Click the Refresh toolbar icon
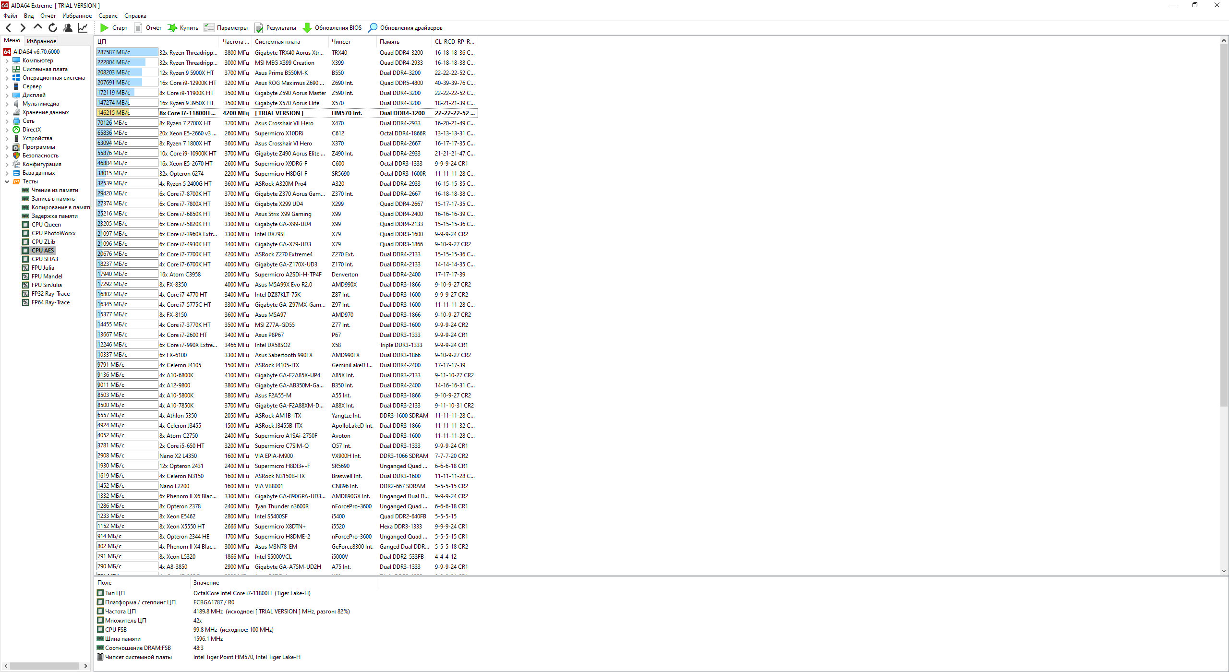 click(x=53, y=28)
